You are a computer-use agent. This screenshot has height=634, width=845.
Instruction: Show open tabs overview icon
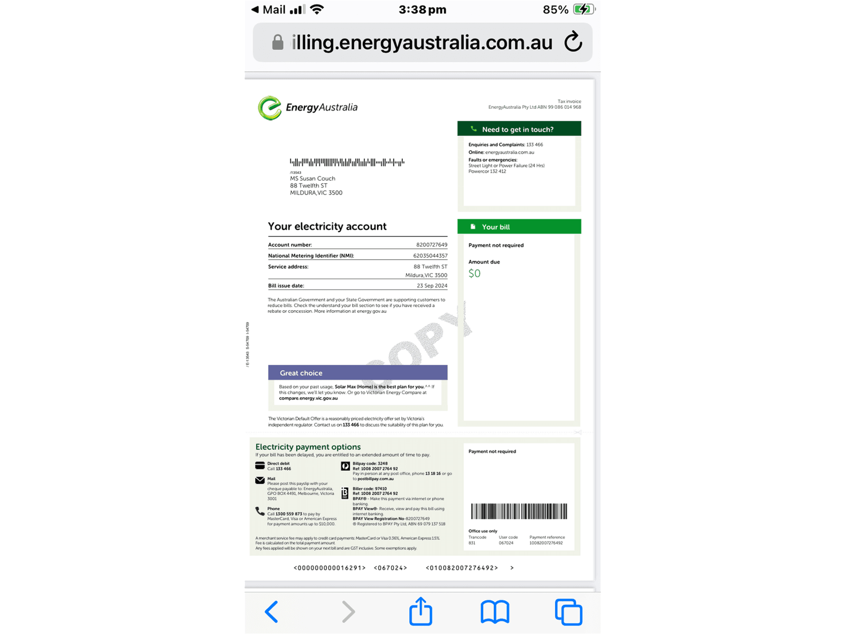point(568,612)
